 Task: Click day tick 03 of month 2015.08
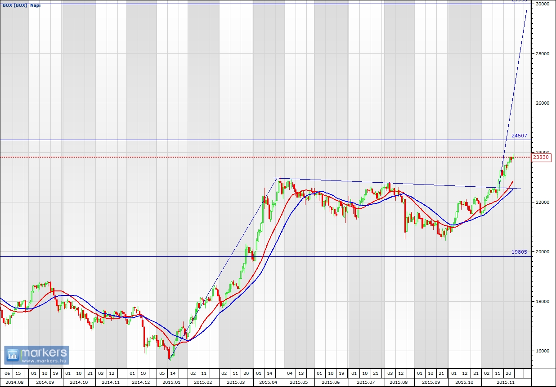390,374
